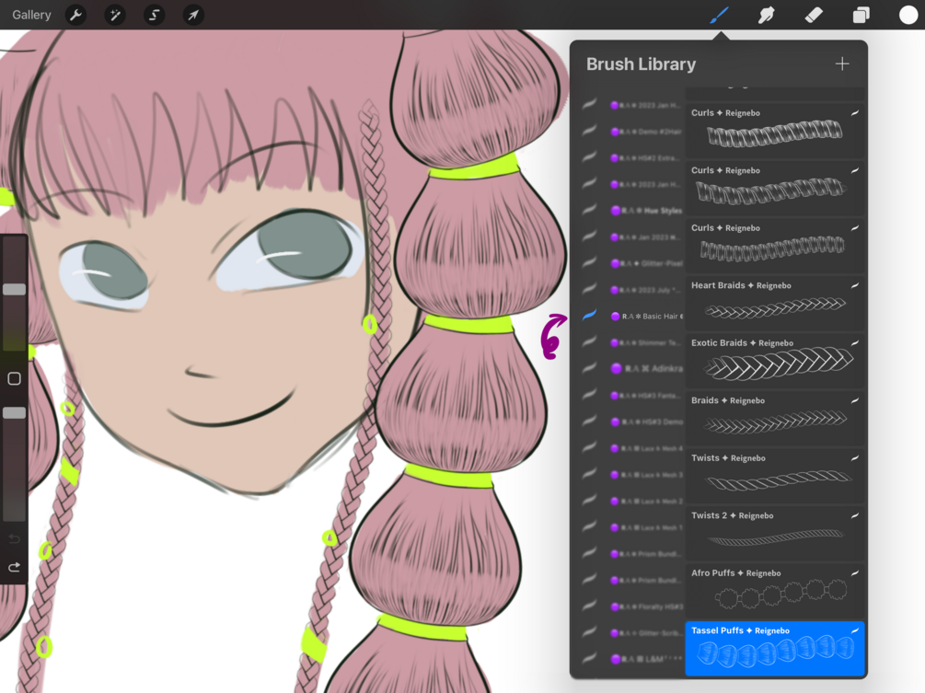Click the brush size slider handle
Viewport: 925px width, 693px height.
tap(14, 289)
